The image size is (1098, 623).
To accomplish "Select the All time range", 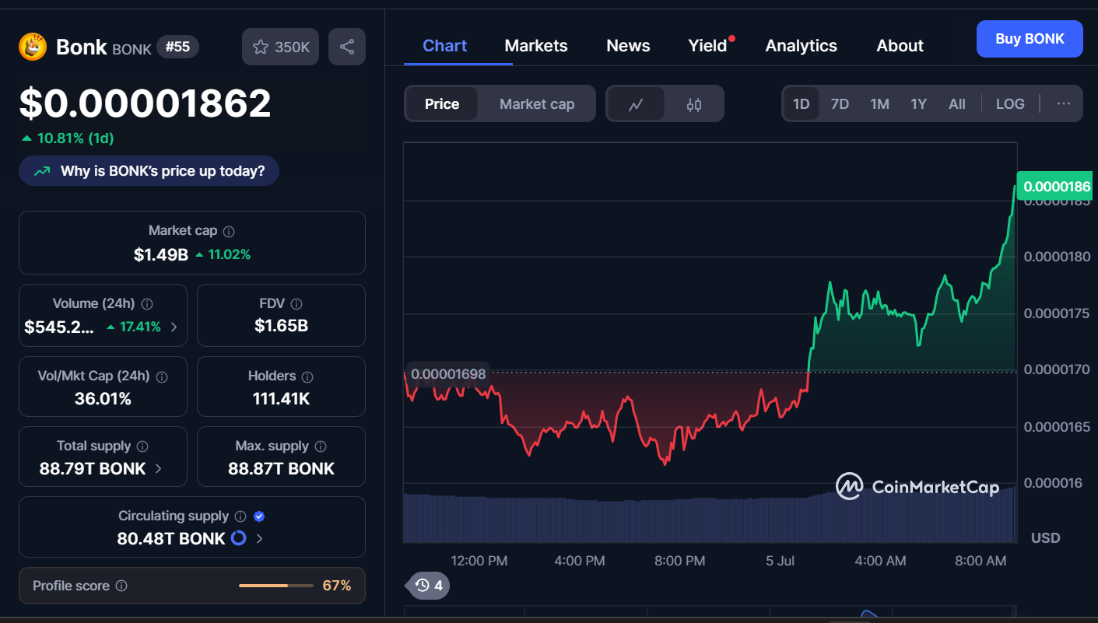I will click(x=957, y=104).
